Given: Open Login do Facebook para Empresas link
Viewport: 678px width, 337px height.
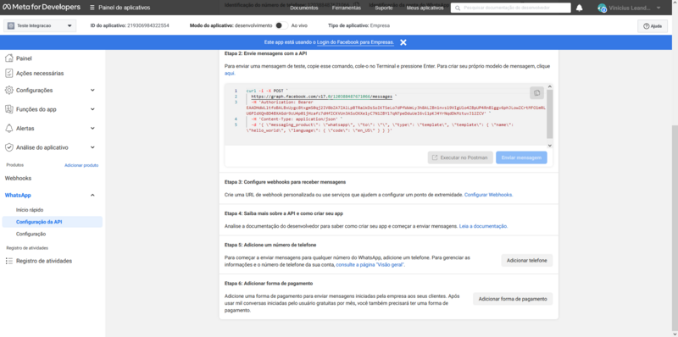Looking at the screenshot, I should pos(355,42).
